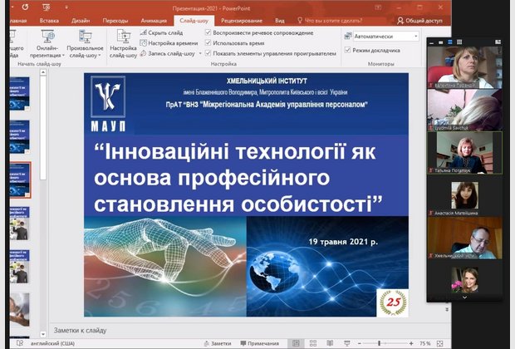
Task: Click the 75 % zoom level
Action: click(x=425, y=343)
